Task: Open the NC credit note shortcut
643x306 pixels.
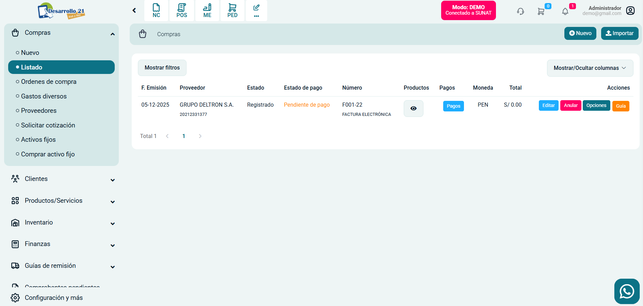Action: [156, 11]
